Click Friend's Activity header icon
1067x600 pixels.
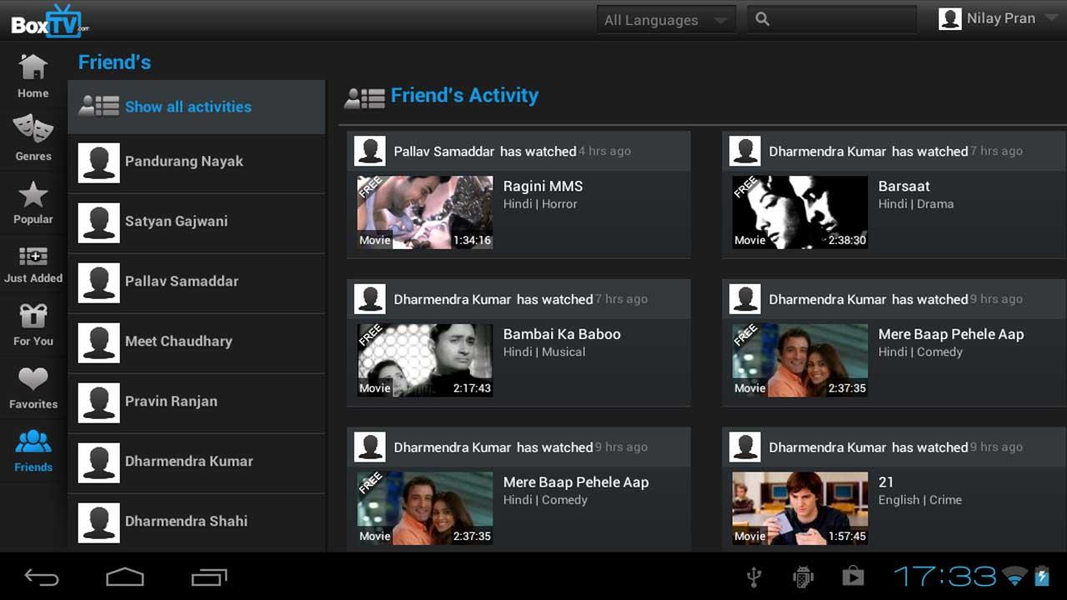click(x=364, y=98)
